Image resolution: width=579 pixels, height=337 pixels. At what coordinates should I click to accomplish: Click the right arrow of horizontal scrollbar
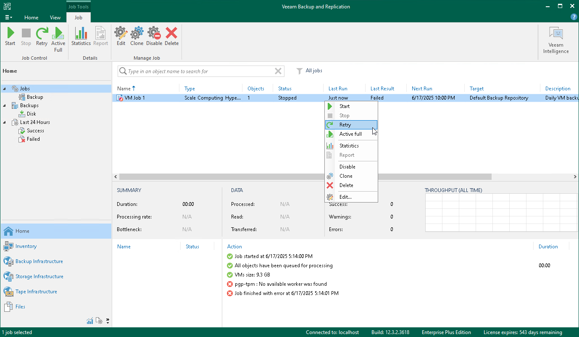coord(575,177)
